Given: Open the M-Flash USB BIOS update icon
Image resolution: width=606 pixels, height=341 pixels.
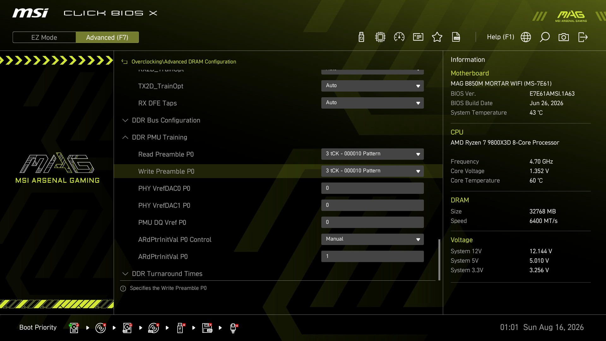Looking at the screenshot, I should coord(361,37).
